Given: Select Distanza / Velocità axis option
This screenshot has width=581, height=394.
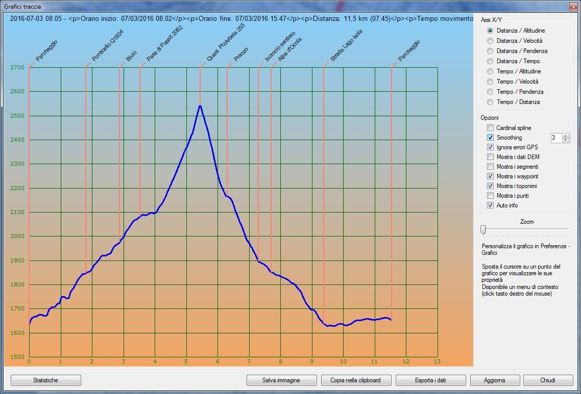Looking at the screenshot, I should 490,41.
